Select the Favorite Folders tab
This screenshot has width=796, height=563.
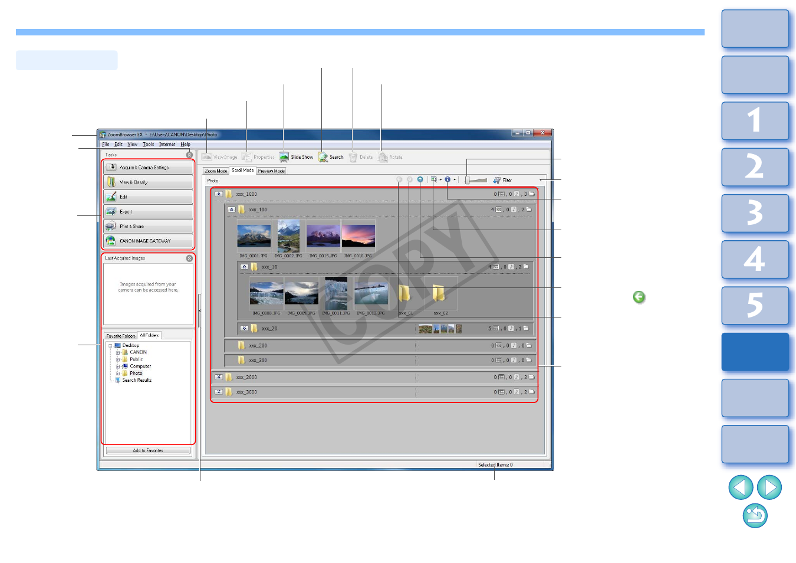[120, 336]
